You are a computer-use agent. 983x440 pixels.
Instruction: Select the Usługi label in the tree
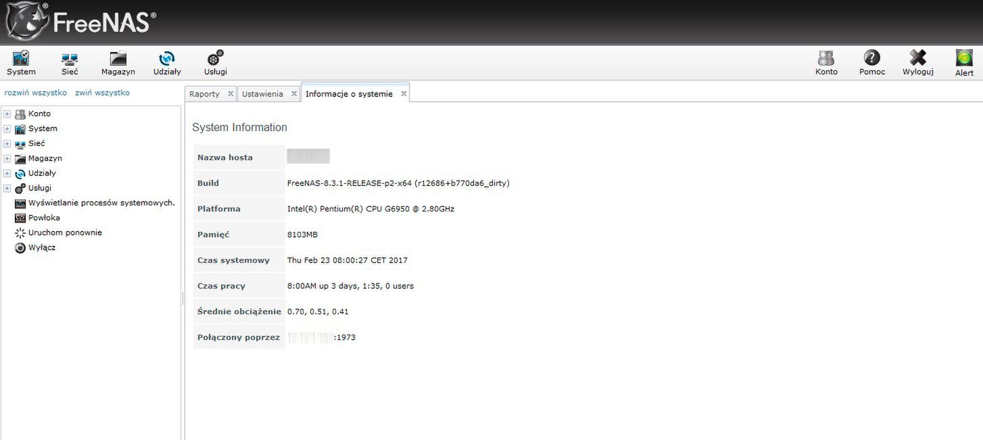coord(40,188)
